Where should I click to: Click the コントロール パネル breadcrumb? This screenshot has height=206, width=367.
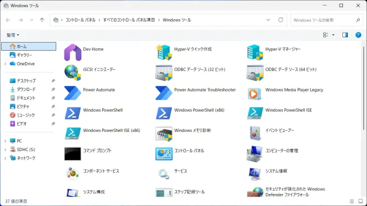[x=80, y=20]
